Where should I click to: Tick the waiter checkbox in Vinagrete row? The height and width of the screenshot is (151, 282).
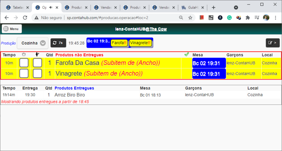tap(37, 74)
